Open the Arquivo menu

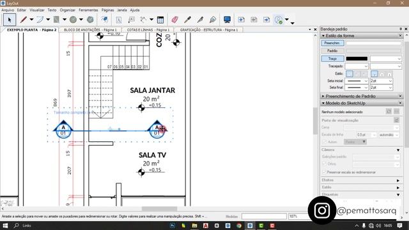(x=8, y=10)
